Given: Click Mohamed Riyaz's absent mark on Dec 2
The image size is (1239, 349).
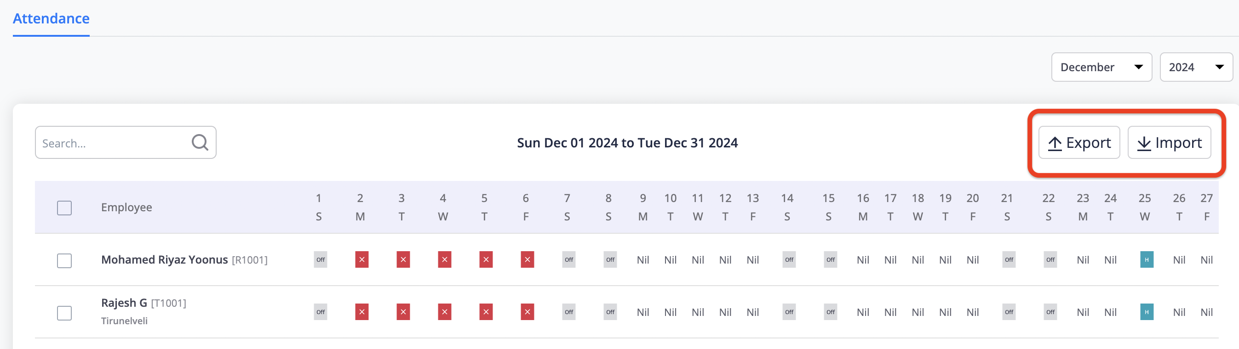Looking at the screenshot, I should (x=361, y=260).
